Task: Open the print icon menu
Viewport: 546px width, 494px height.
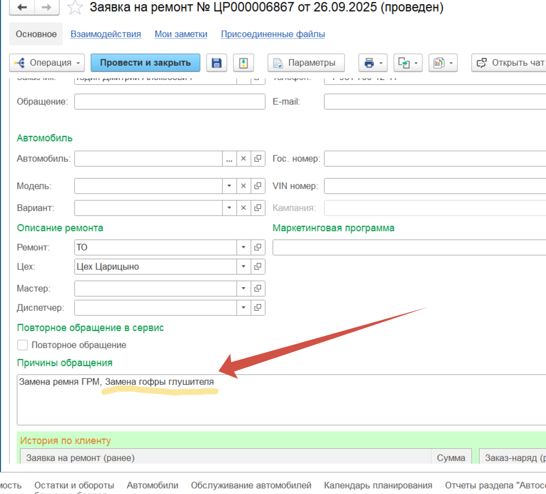Action: (x=373, y=63)
